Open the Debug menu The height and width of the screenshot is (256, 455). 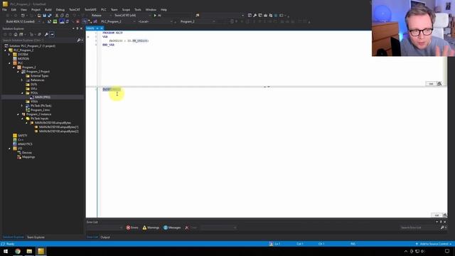(x=60, y=9)
